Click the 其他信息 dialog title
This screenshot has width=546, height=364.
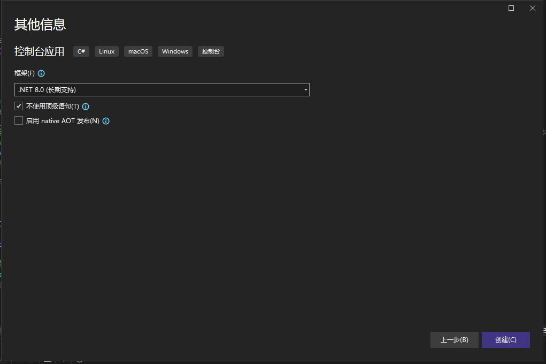[40, 25]
